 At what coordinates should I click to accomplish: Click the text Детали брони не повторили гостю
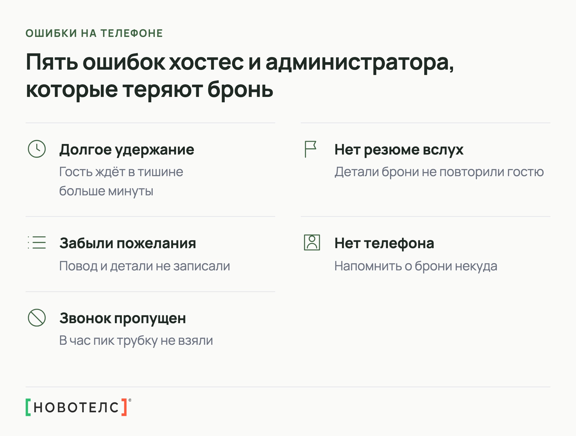coord(439,172)
